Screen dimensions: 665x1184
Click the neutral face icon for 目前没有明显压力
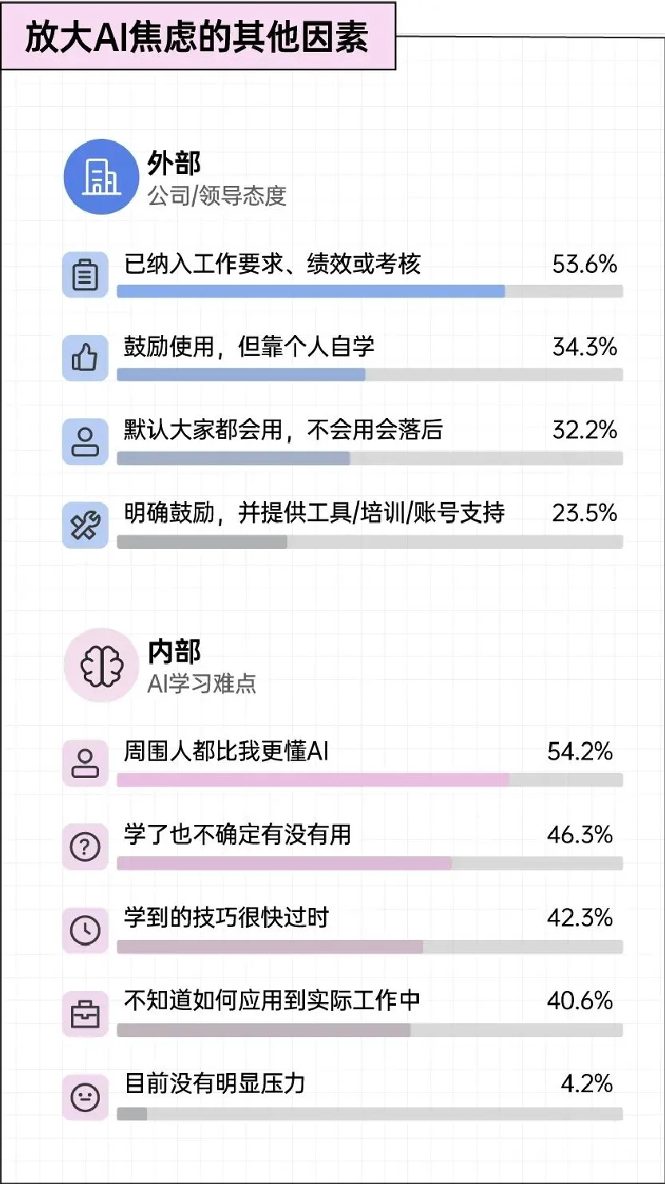[85, 1097]
